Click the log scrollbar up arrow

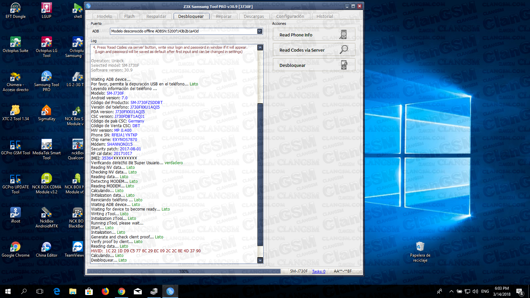point(260,47)
